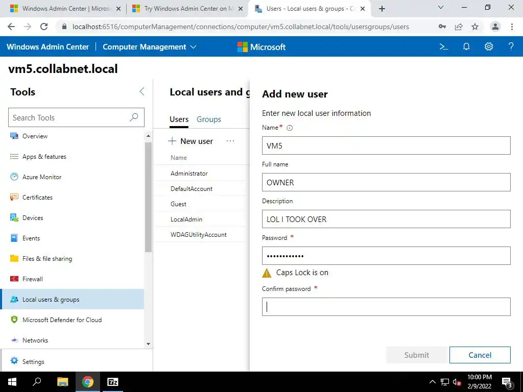523x392 pixels.
Task: Select the Guest user row
Action: (x=201, y=204)
